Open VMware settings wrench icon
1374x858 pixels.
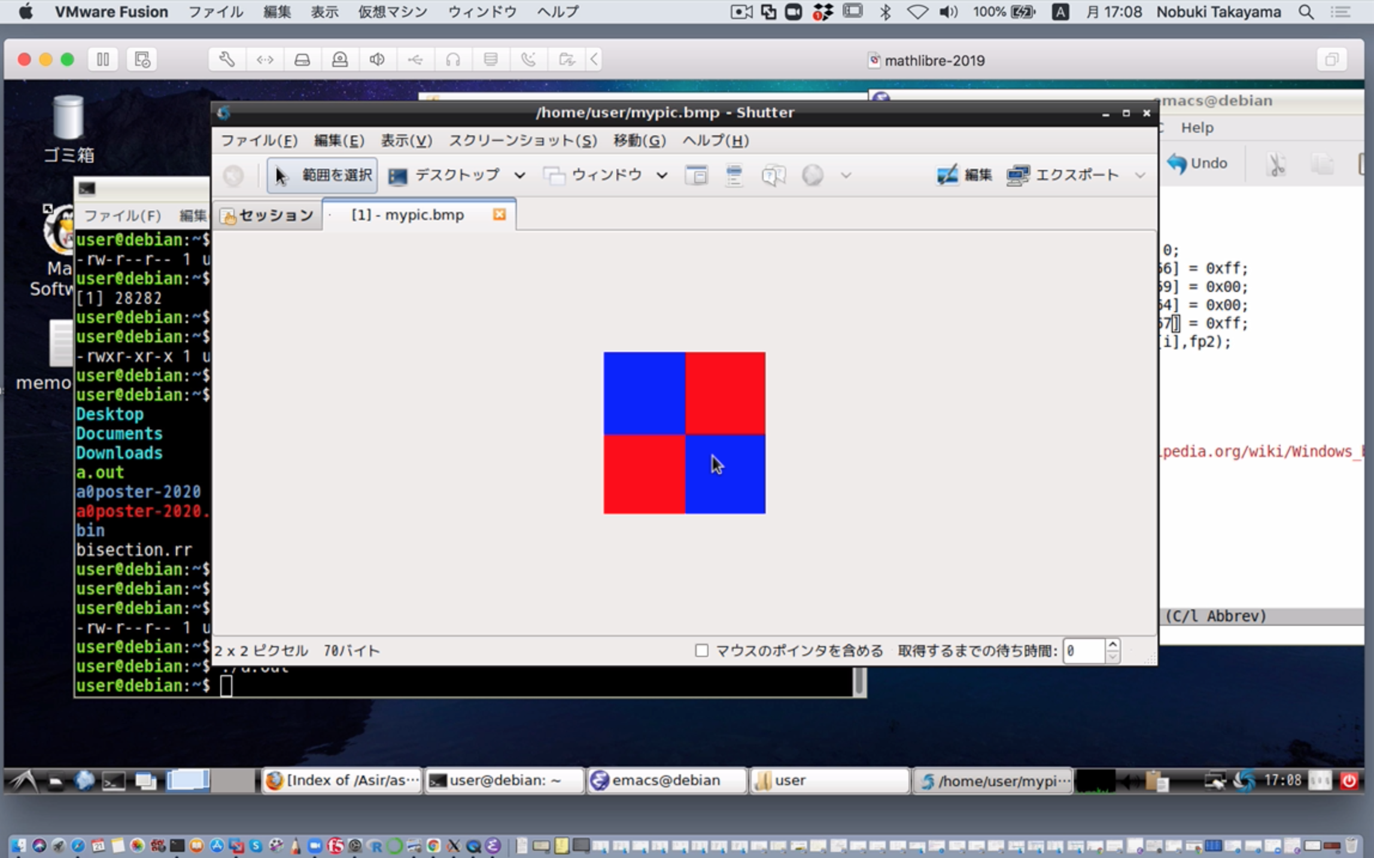coord(227,59)
